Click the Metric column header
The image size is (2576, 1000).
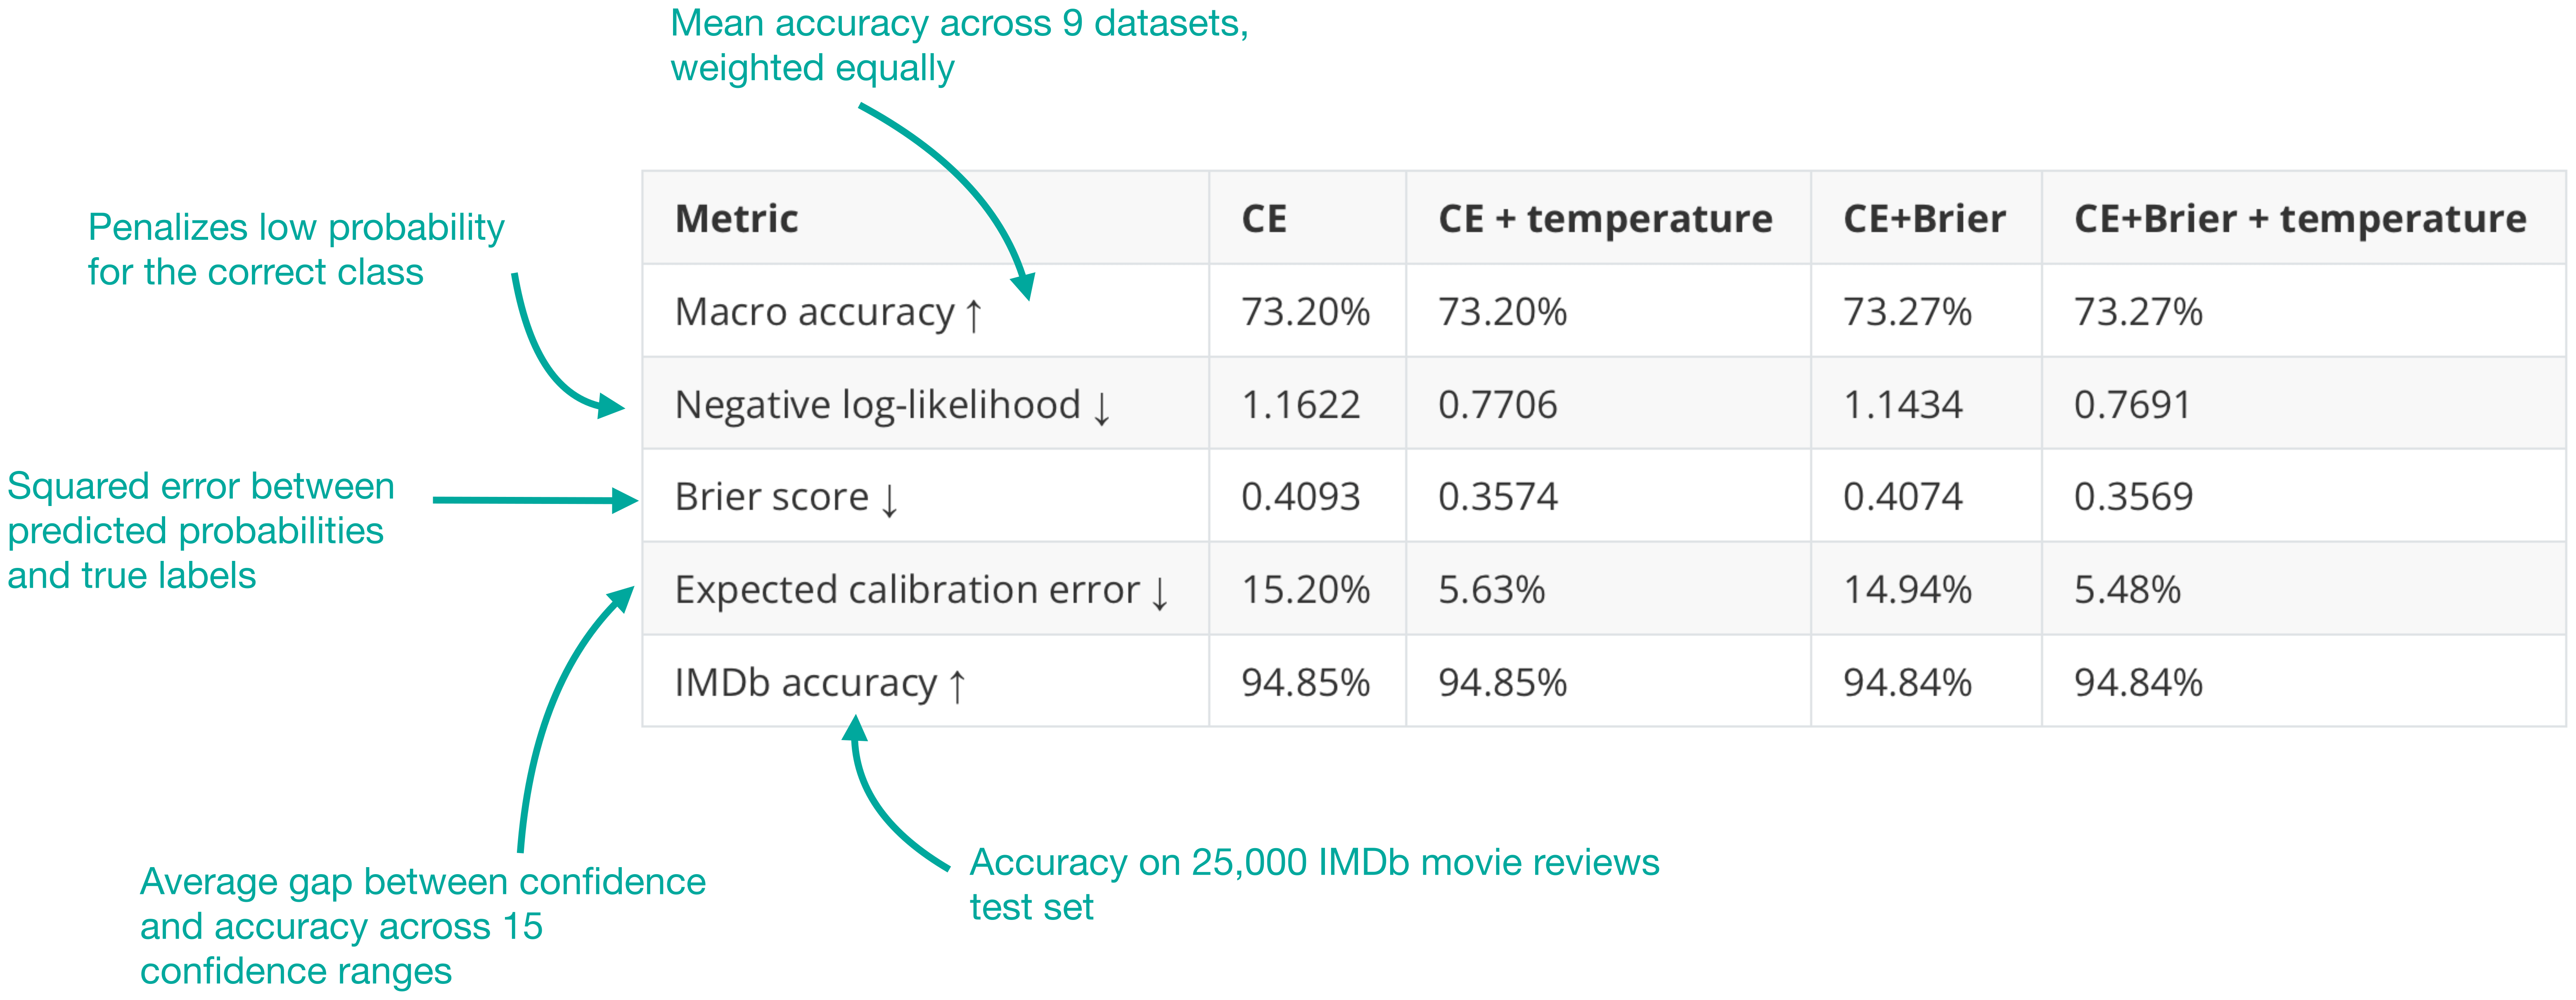(x=736, y=218)
